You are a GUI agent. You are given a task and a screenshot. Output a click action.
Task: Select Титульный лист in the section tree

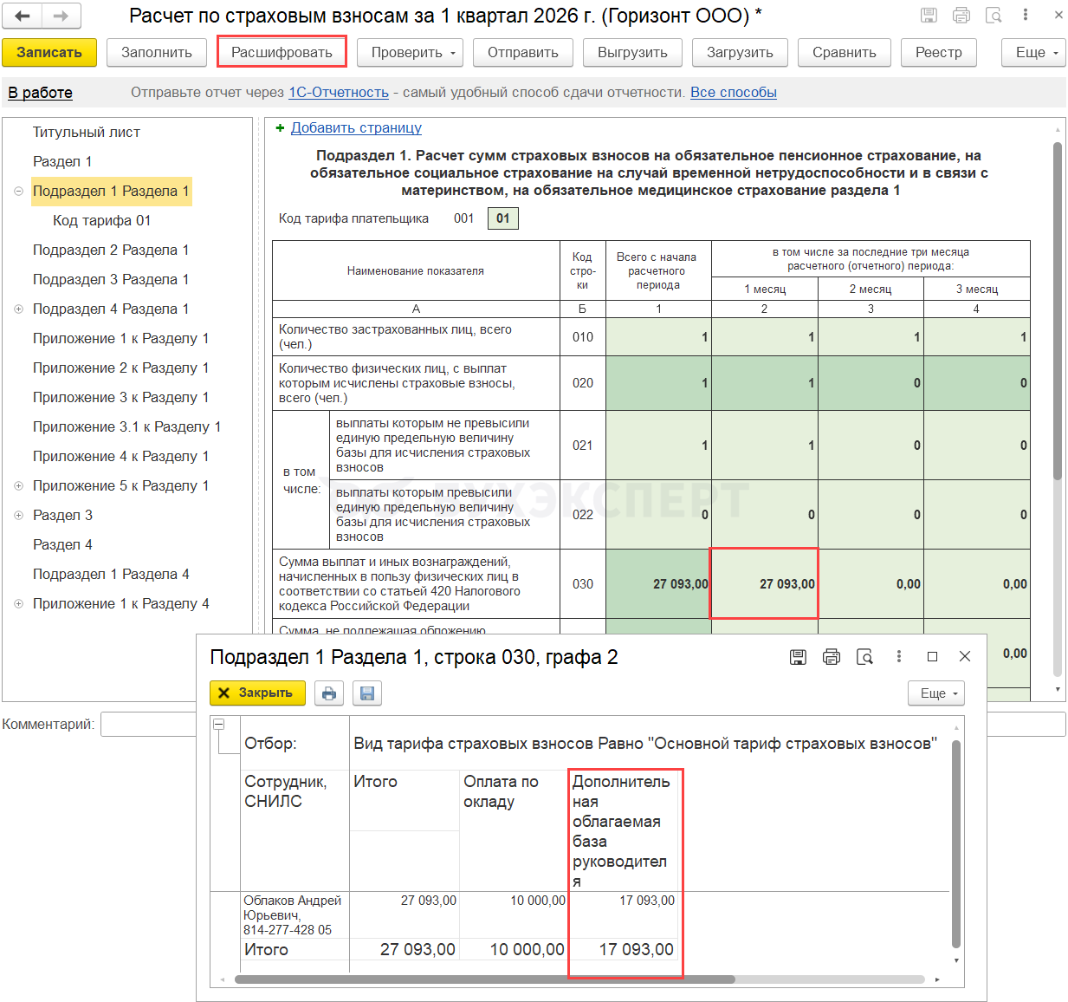[87, 133]
